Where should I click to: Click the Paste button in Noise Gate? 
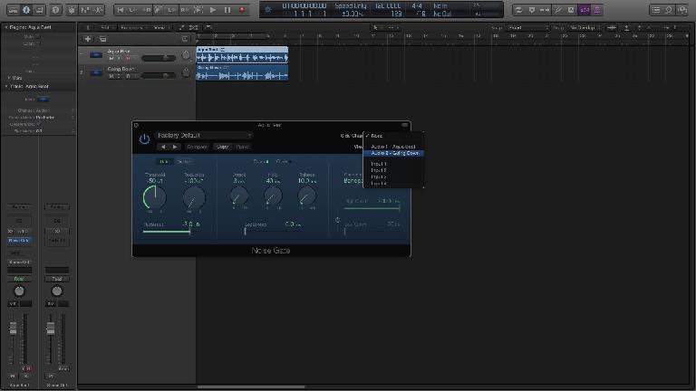242,147
